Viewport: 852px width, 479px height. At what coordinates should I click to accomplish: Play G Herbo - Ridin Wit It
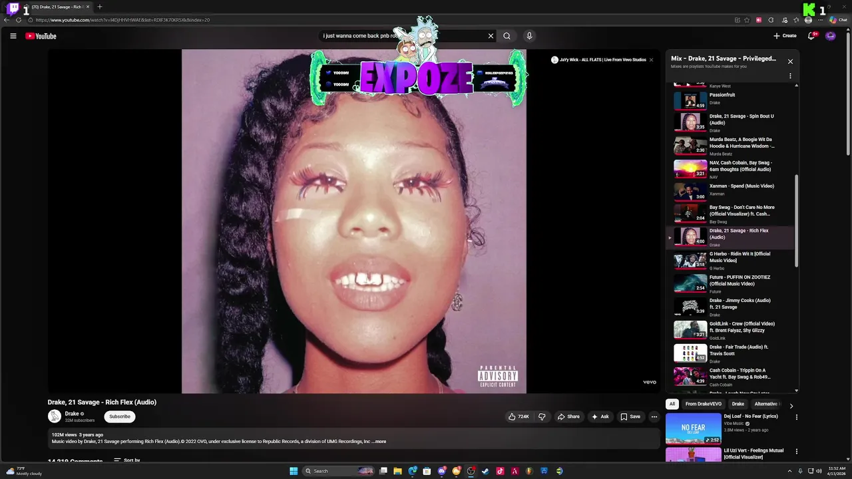click(731, 260)
